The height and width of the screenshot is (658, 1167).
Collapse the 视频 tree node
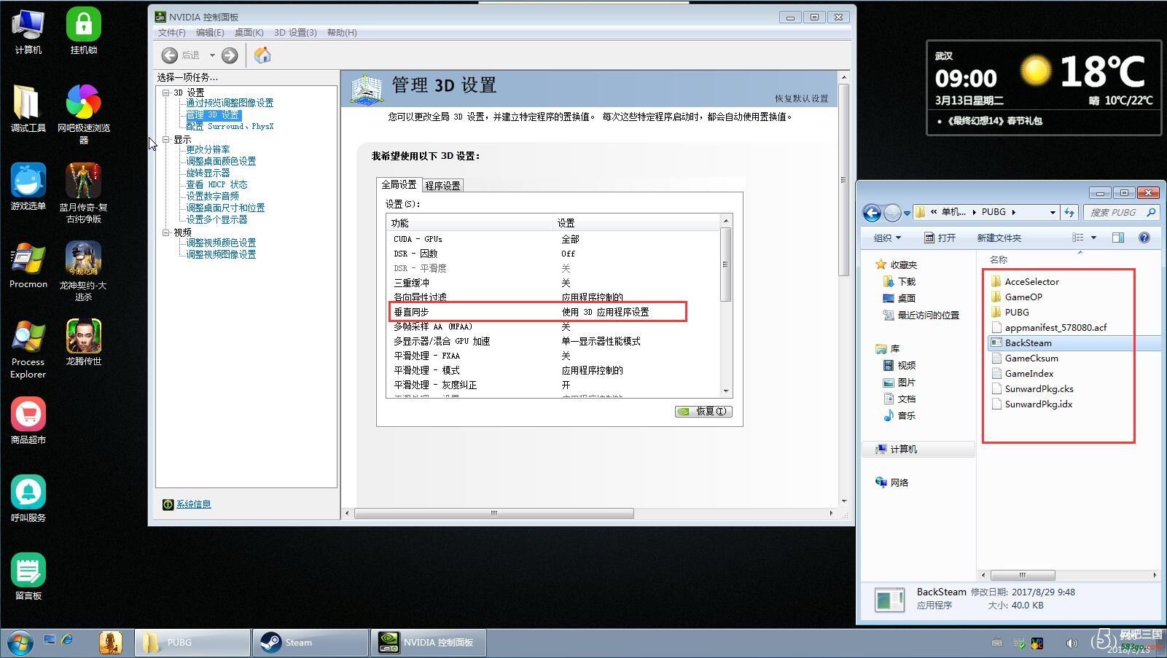(x=166, y=232)
